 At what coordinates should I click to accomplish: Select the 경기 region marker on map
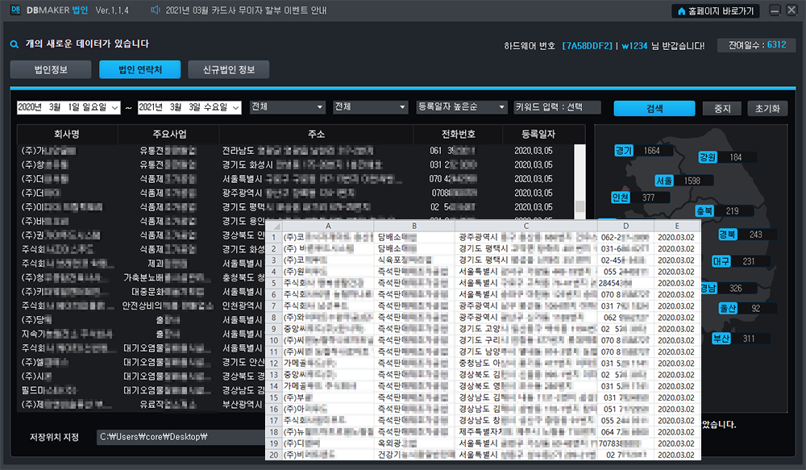point(624,151)
